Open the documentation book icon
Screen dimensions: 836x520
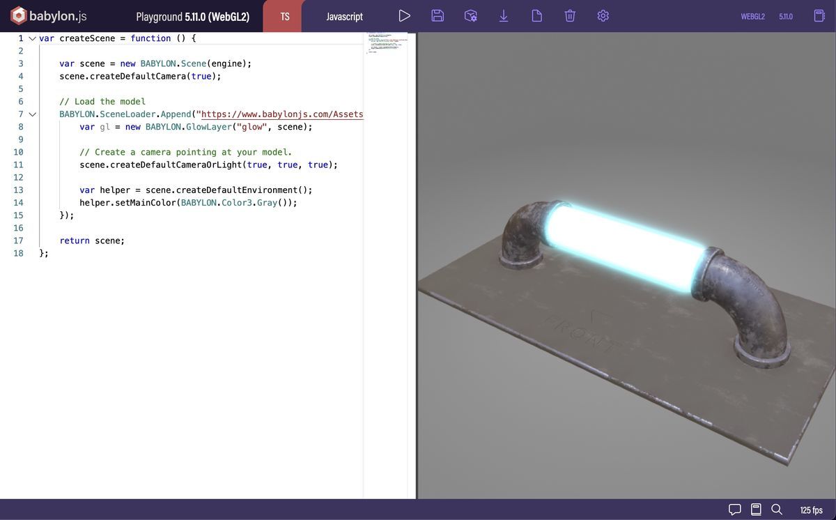tap(754, 509)
